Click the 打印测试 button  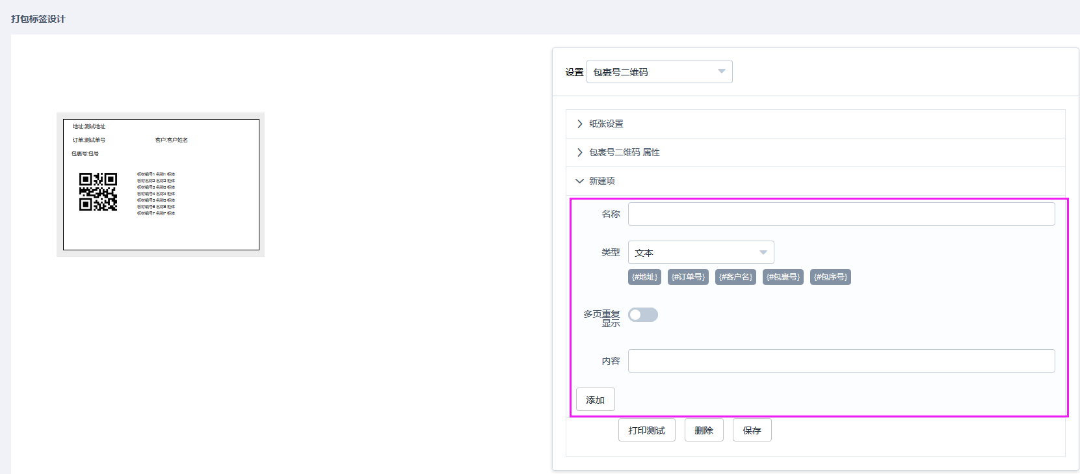646,430
